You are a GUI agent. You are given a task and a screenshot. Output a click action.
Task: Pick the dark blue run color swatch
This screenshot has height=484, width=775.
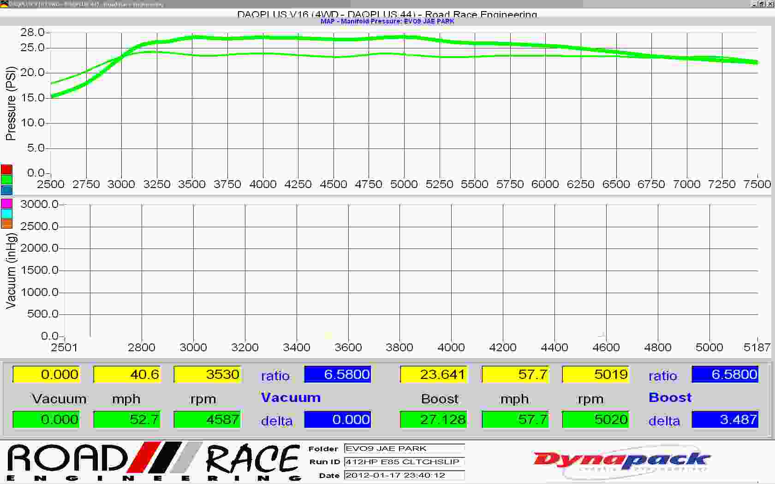click(6, 190)
